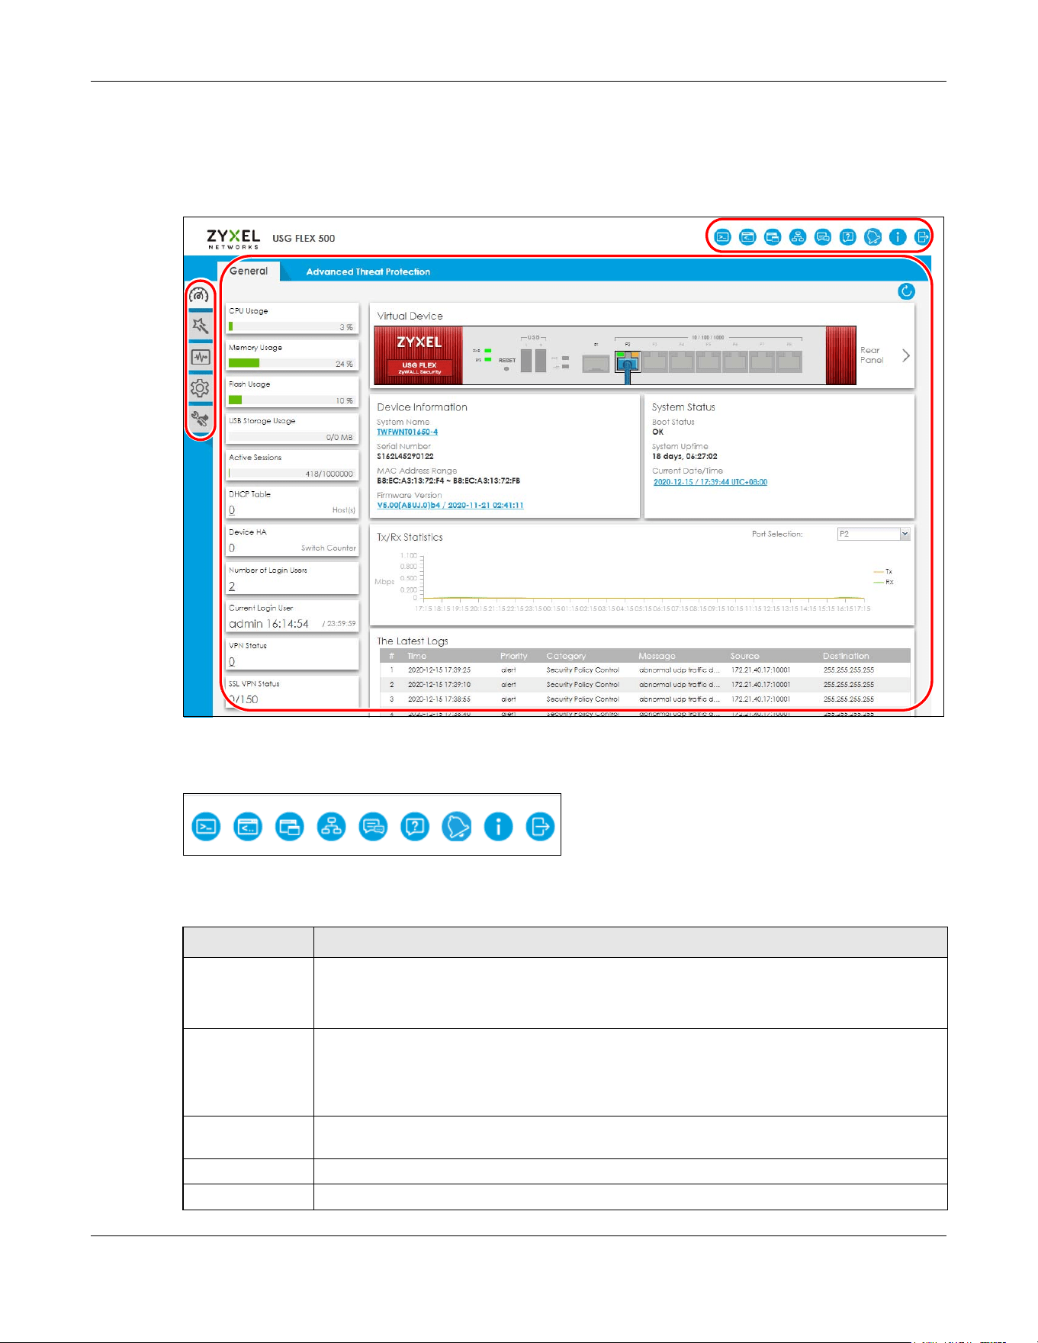The image size is (1038, 1343).
Task: Open the Port Selection P2 dropdown
Action: click(873, 534)
